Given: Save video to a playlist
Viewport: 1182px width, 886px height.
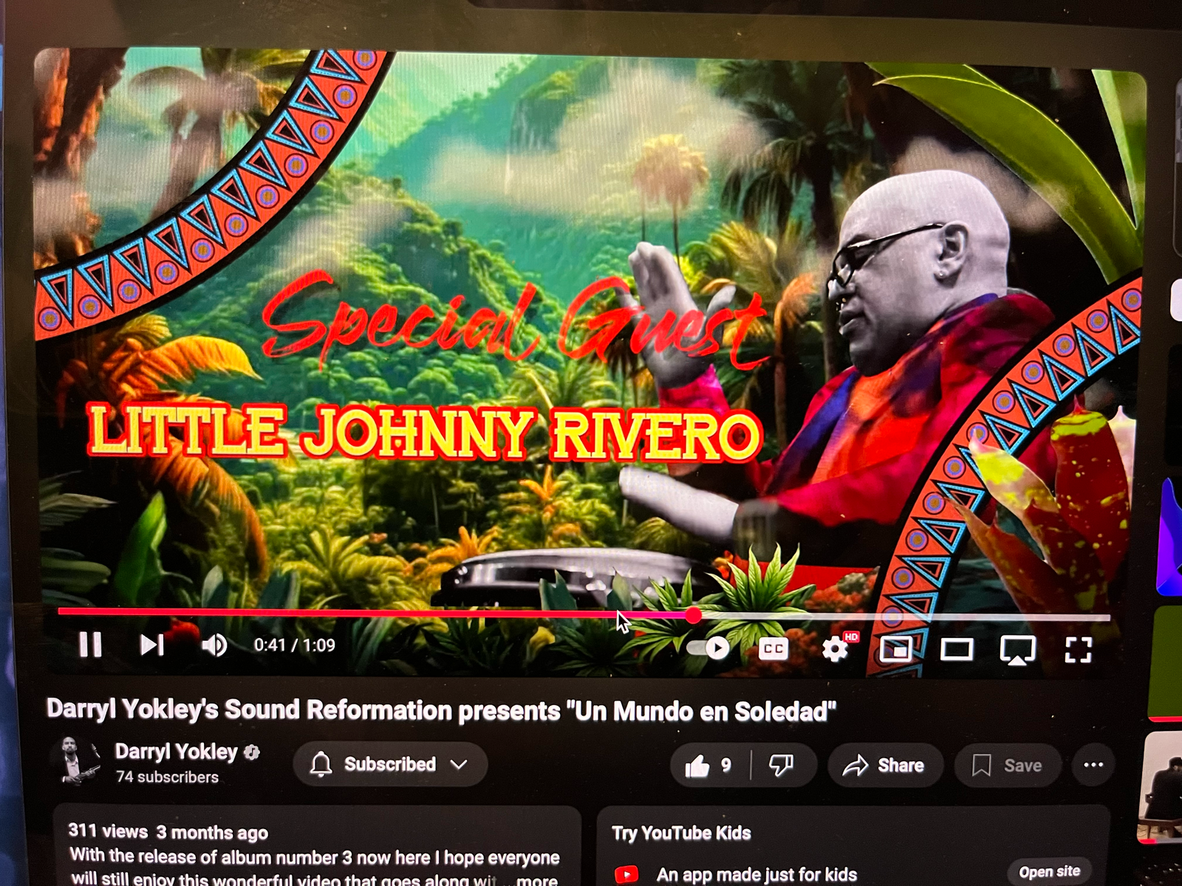Looking at the screenshot, I should pos(1007,766).
